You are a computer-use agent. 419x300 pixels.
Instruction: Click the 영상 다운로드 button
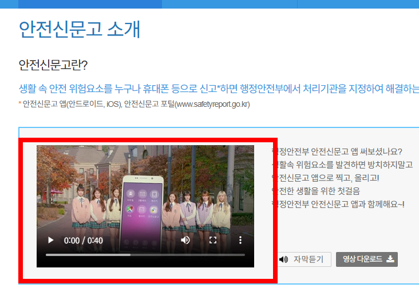coord(366,259)
